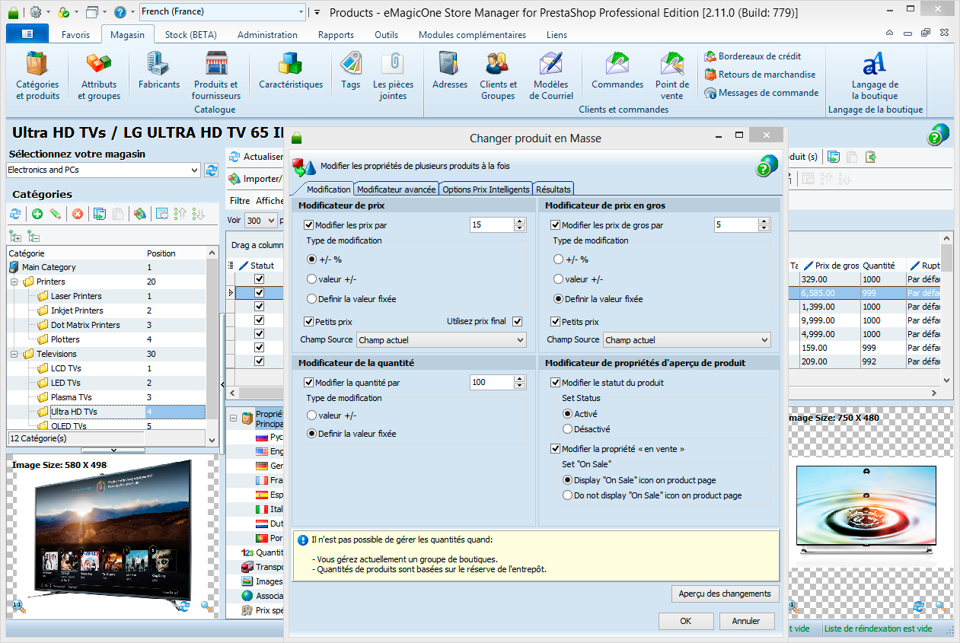Click edit category pencil icon

56,215
